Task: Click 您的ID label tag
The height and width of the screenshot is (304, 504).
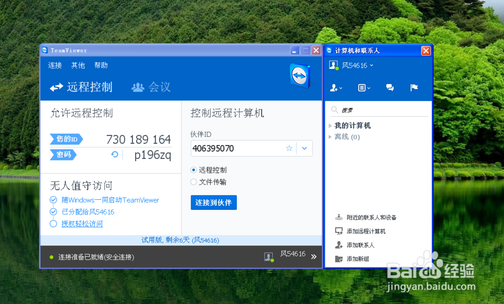Action: (x=67, y=139)
